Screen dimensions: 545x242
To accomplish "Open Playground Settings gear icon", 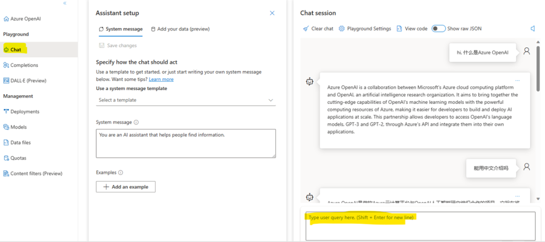I will point(342,29).
